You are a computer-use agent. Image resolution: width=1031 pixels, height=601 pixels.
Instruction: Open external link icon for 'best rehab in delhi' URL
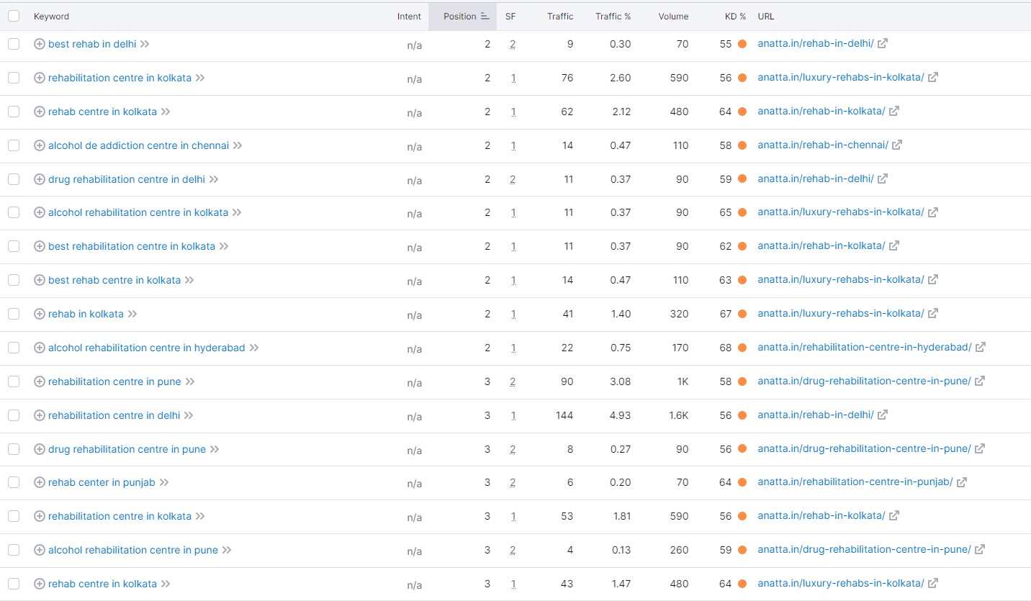[883, 43]
